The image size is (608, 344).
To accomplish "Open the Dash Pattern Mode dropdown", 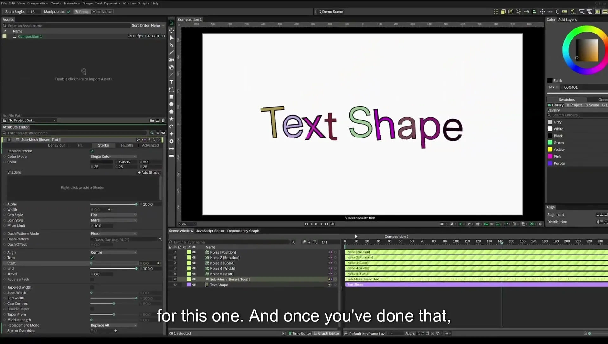I will tap(113, 234).
